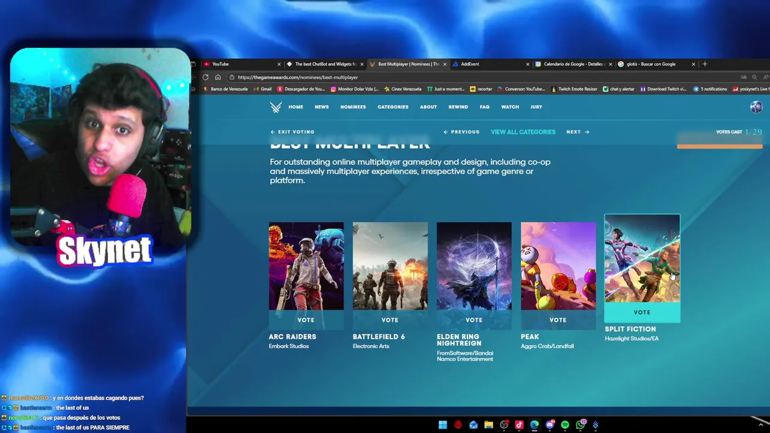
Task: Open the Gmail bookmark
Action: pyautogui.click(x=262, y=89)
